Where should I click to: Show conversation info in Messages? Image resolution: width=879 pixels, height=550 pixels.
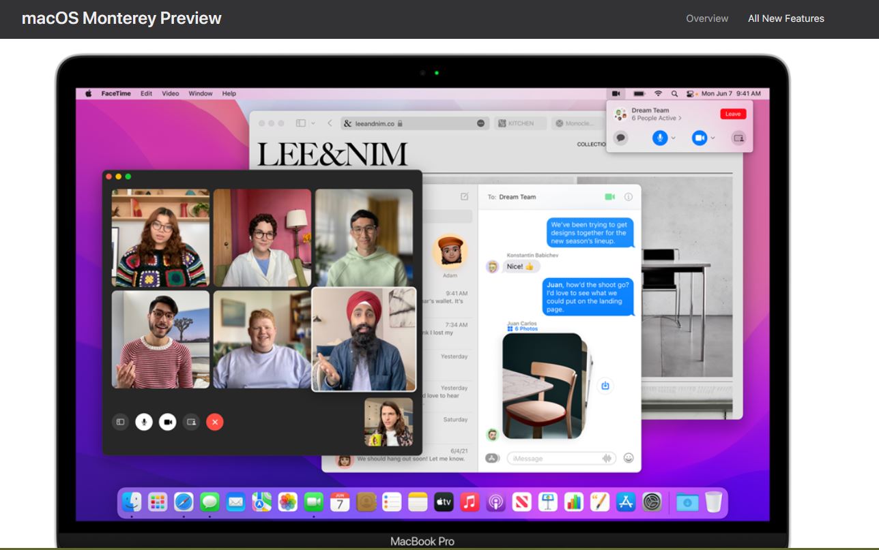pos(629,197)
